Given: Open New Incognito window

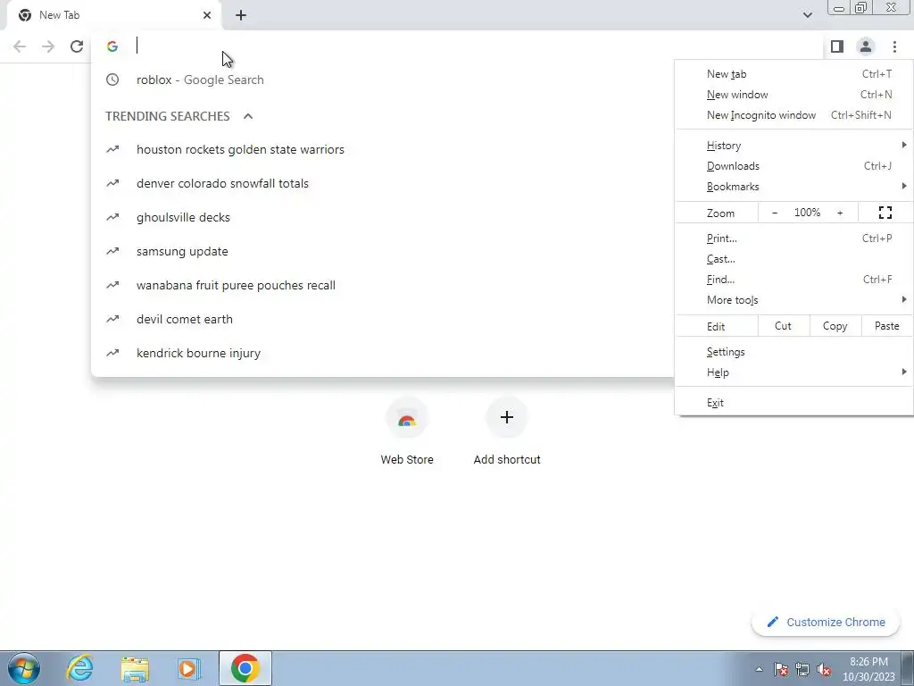Looking at the screenshot, I should pos(794,115).
